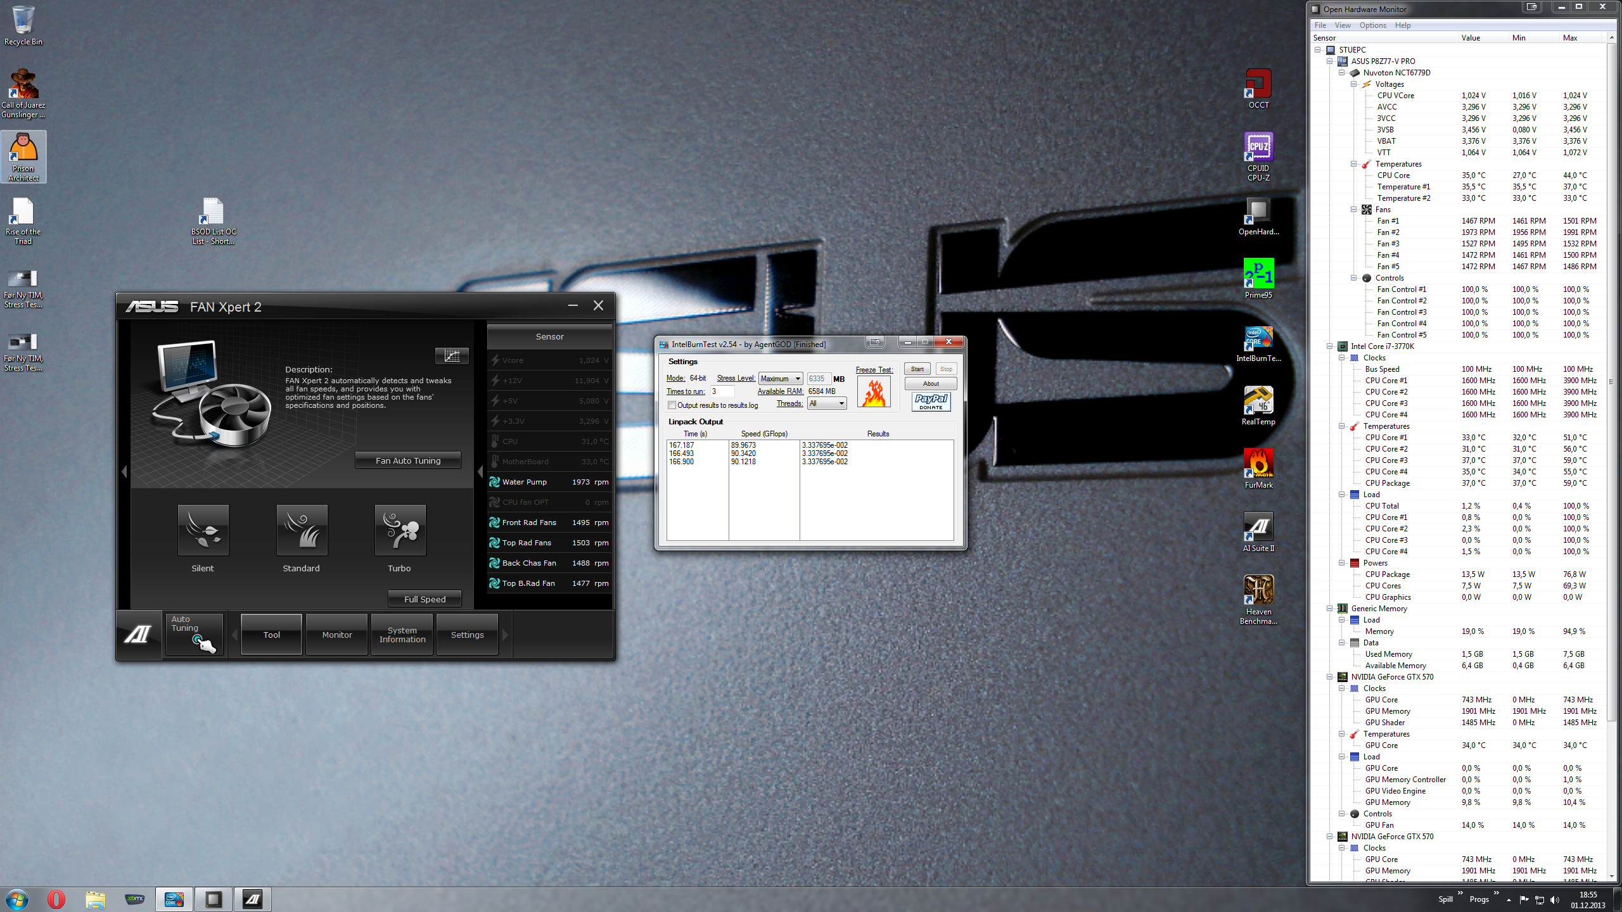
Task: Open the OCCT desktop shortcut
Action: pyautogui.click(x=1258, y=89)
